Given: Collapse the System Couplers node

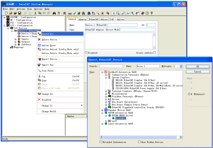Looking at the screenshot, I should click(x=106, y=78).
